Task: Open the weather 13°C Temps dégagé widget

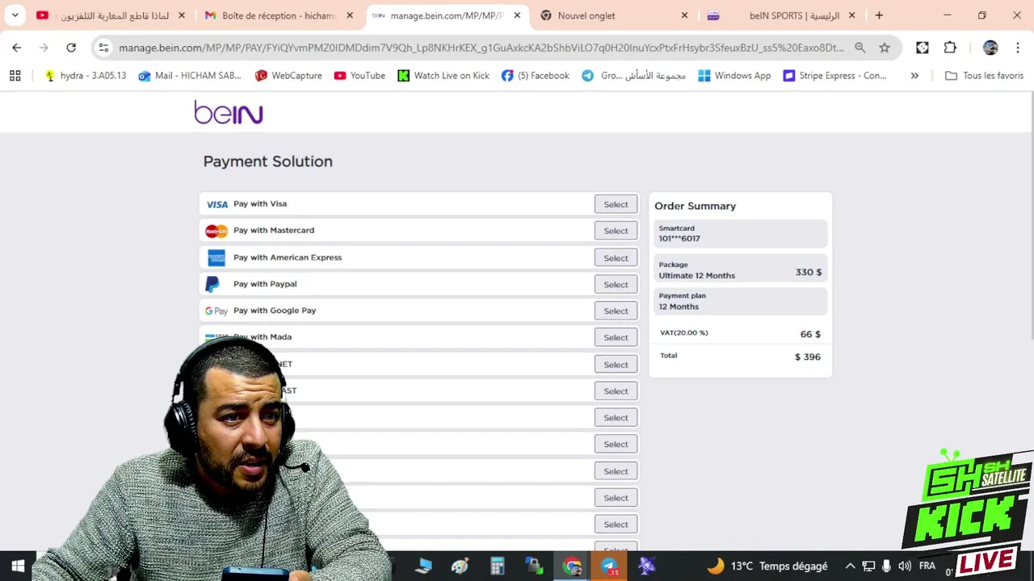Action: point(767,566)
